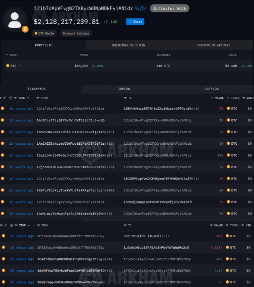
Task: Open address 14mMuwyvNoMusnFg4Ak7h6YptsNafYzDhH
Action: (x=71, y=214)
